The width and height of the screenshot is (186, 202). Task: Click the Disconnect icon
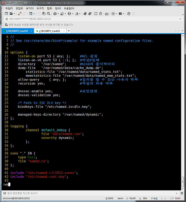tap(25, 14)
